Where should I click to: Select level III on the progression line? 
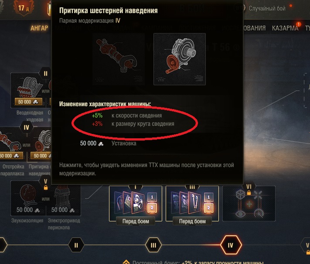click(x=153, y=245)
